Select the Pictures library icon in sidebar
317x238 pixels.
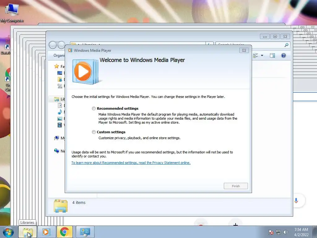tap(60, 119)
